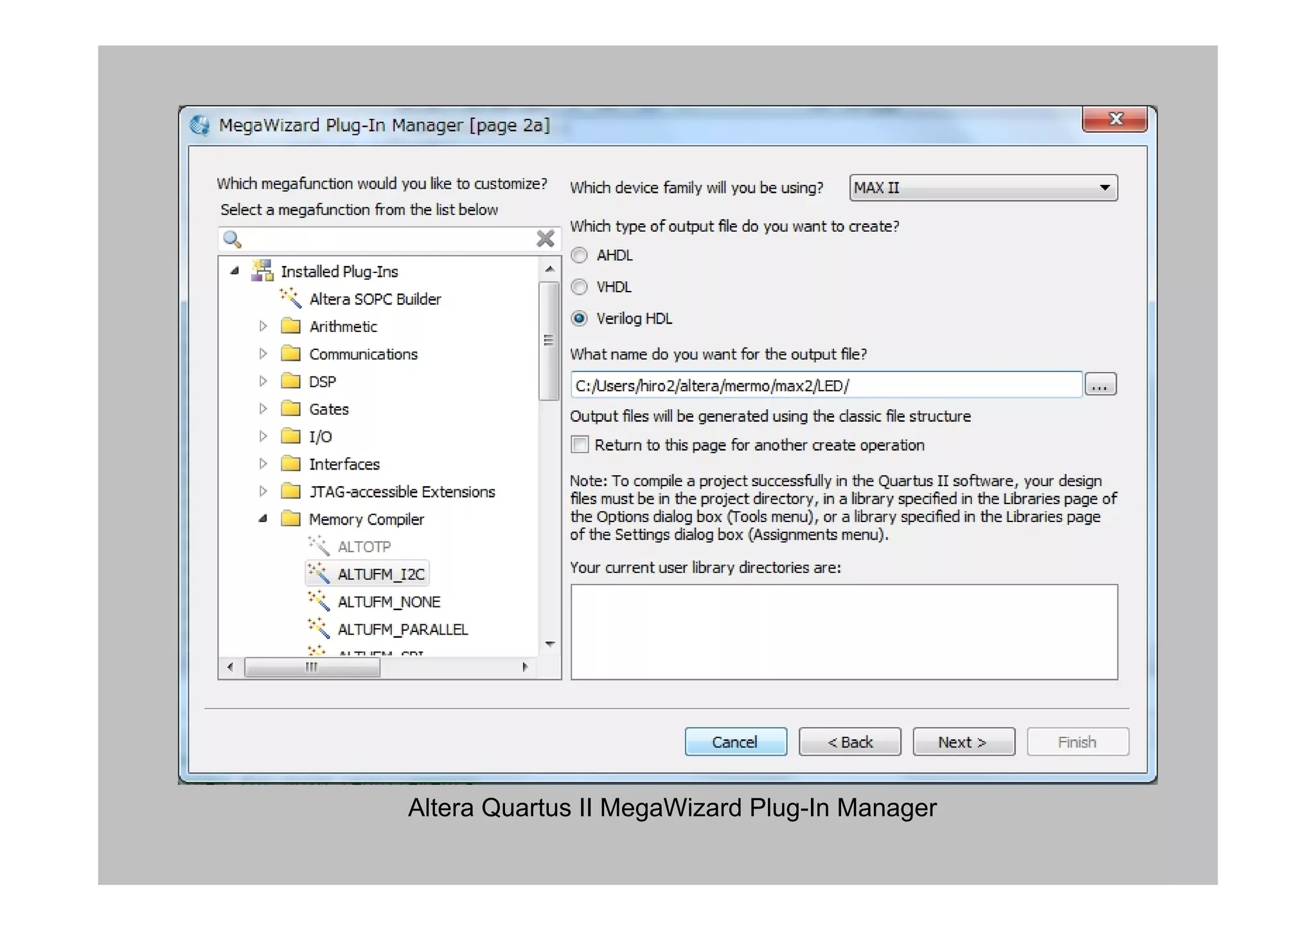This screenshot has height=930, width=1316.
Task: Click the ALTOTP wand icon
Action: coord(319,546)
